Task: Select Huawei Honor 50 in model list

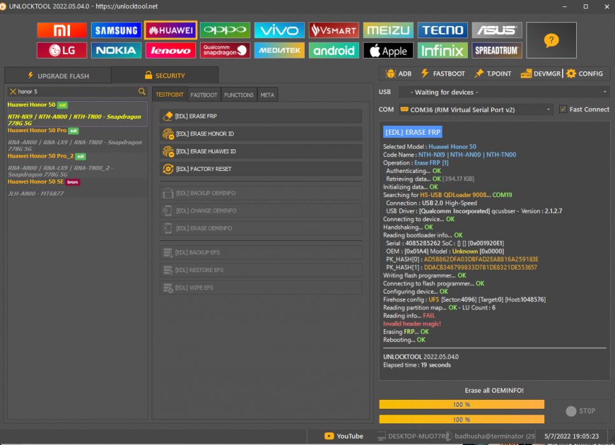Action: 77,114
